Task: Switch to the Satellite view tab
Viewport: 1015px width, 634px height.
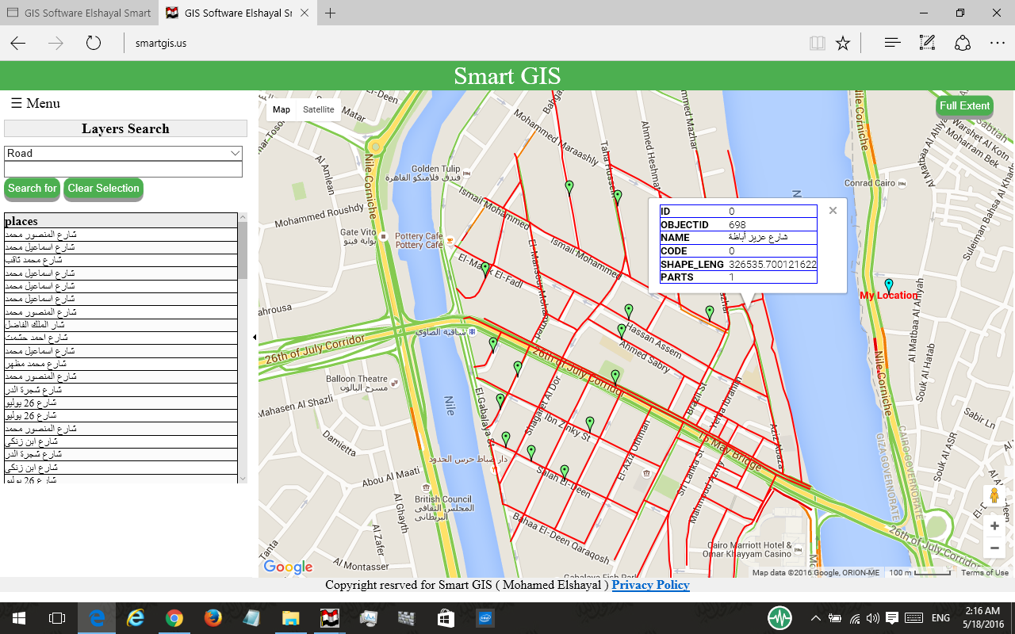Action: coord(319,109)
